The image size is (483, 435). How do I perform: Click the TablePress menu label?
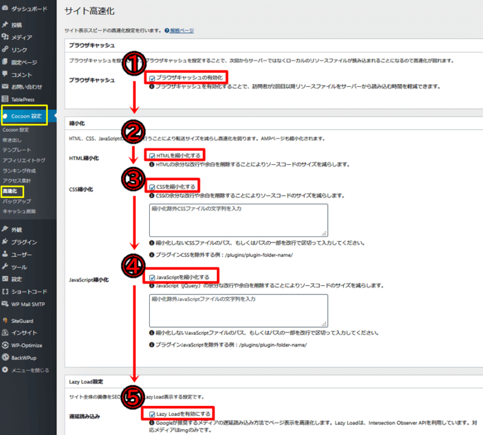pyautogui.click(x=23, y=100)
